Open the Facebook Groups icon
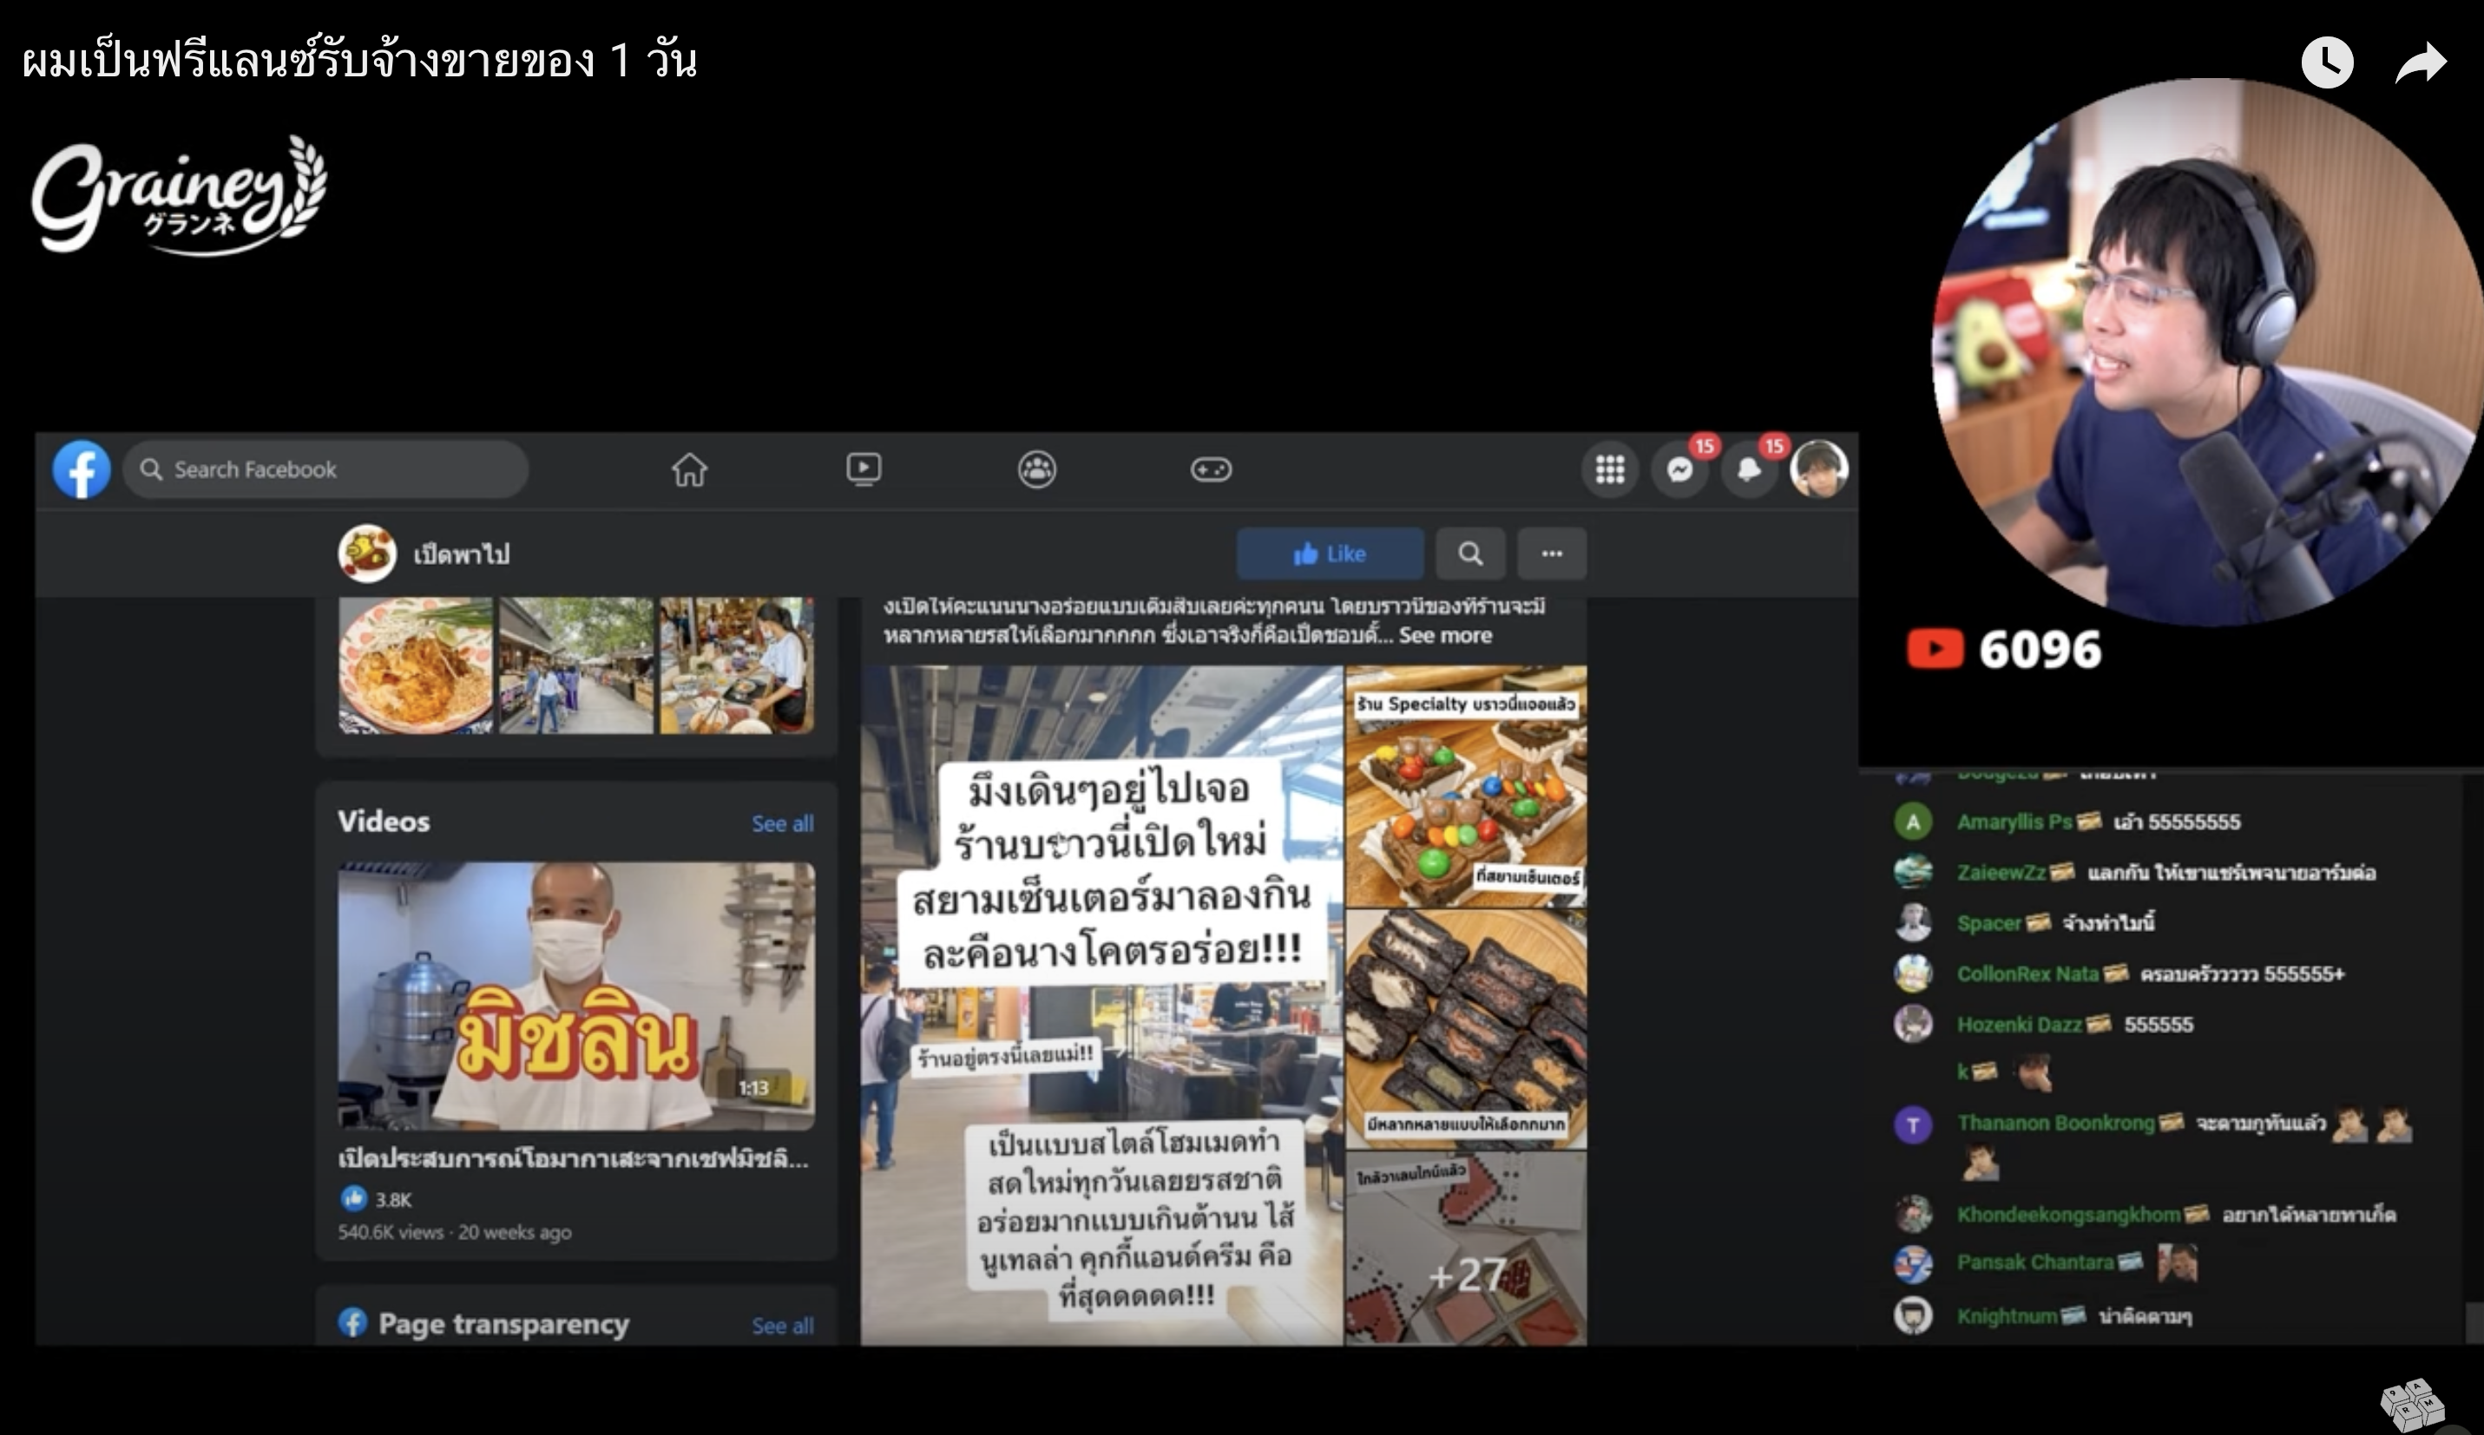2484x1435 pixels. point(1037,469)
